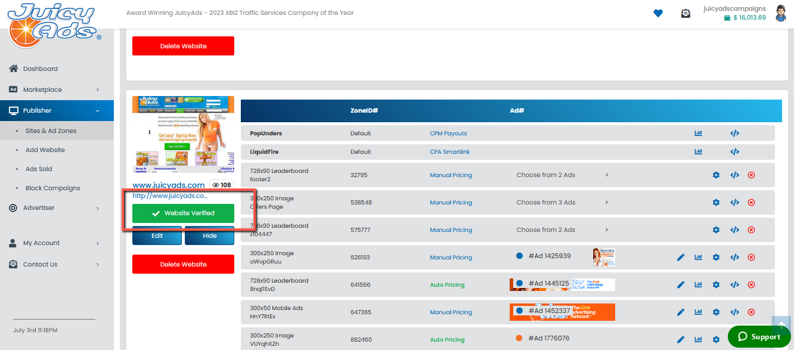
Task: Click orange status dot for Ad 1776076
Action: pyautogui.click(x=519, y=338)
